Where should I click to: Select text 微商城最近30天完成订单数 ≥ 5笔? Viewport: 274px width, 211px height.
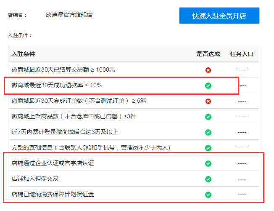tap(79, 101)
